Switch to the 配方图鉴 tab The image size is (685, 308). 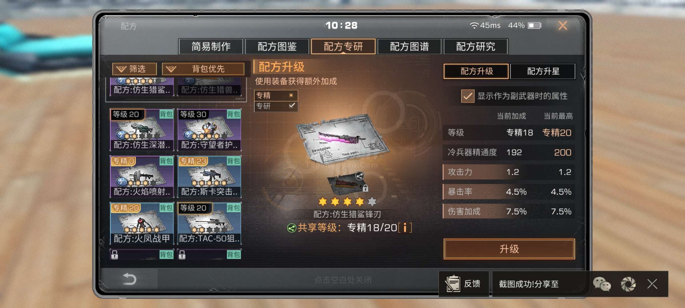tap(277, 46)
